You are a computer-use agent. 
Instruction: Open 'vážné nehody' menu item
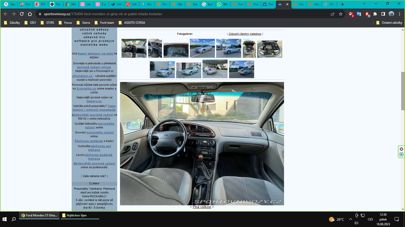(x=94, y=33)
